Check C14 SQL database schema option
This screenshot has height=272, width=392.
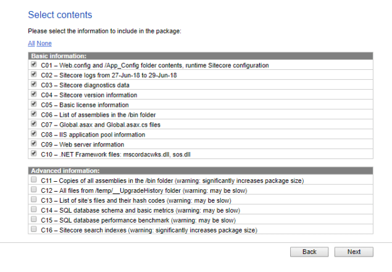coord(33,210)
